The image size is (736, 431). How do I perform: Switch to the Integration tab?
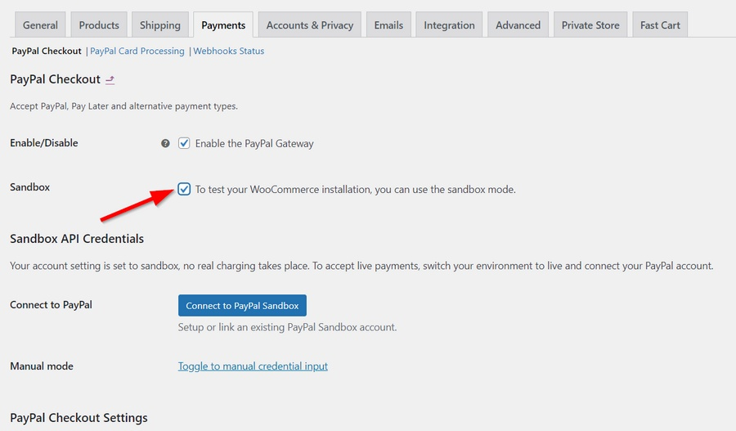click(x=449, y=25)
